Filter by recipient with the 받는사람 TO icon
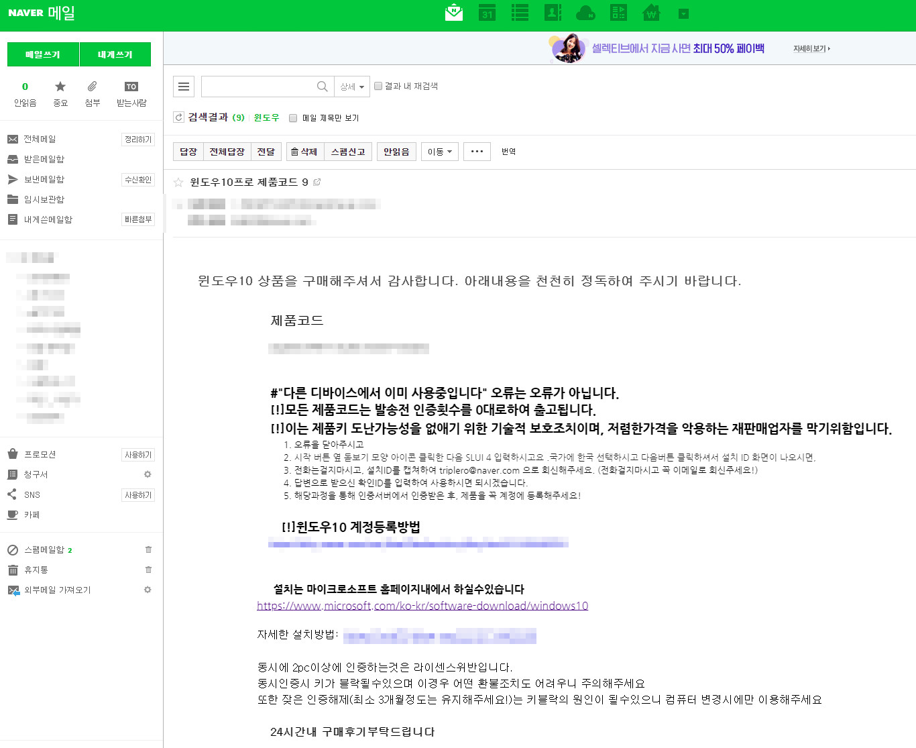 [x=131, y=94]
